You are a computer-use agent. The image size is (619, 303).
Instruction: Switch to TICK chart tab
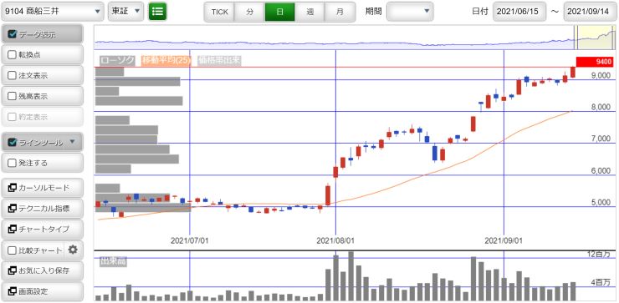219,12
